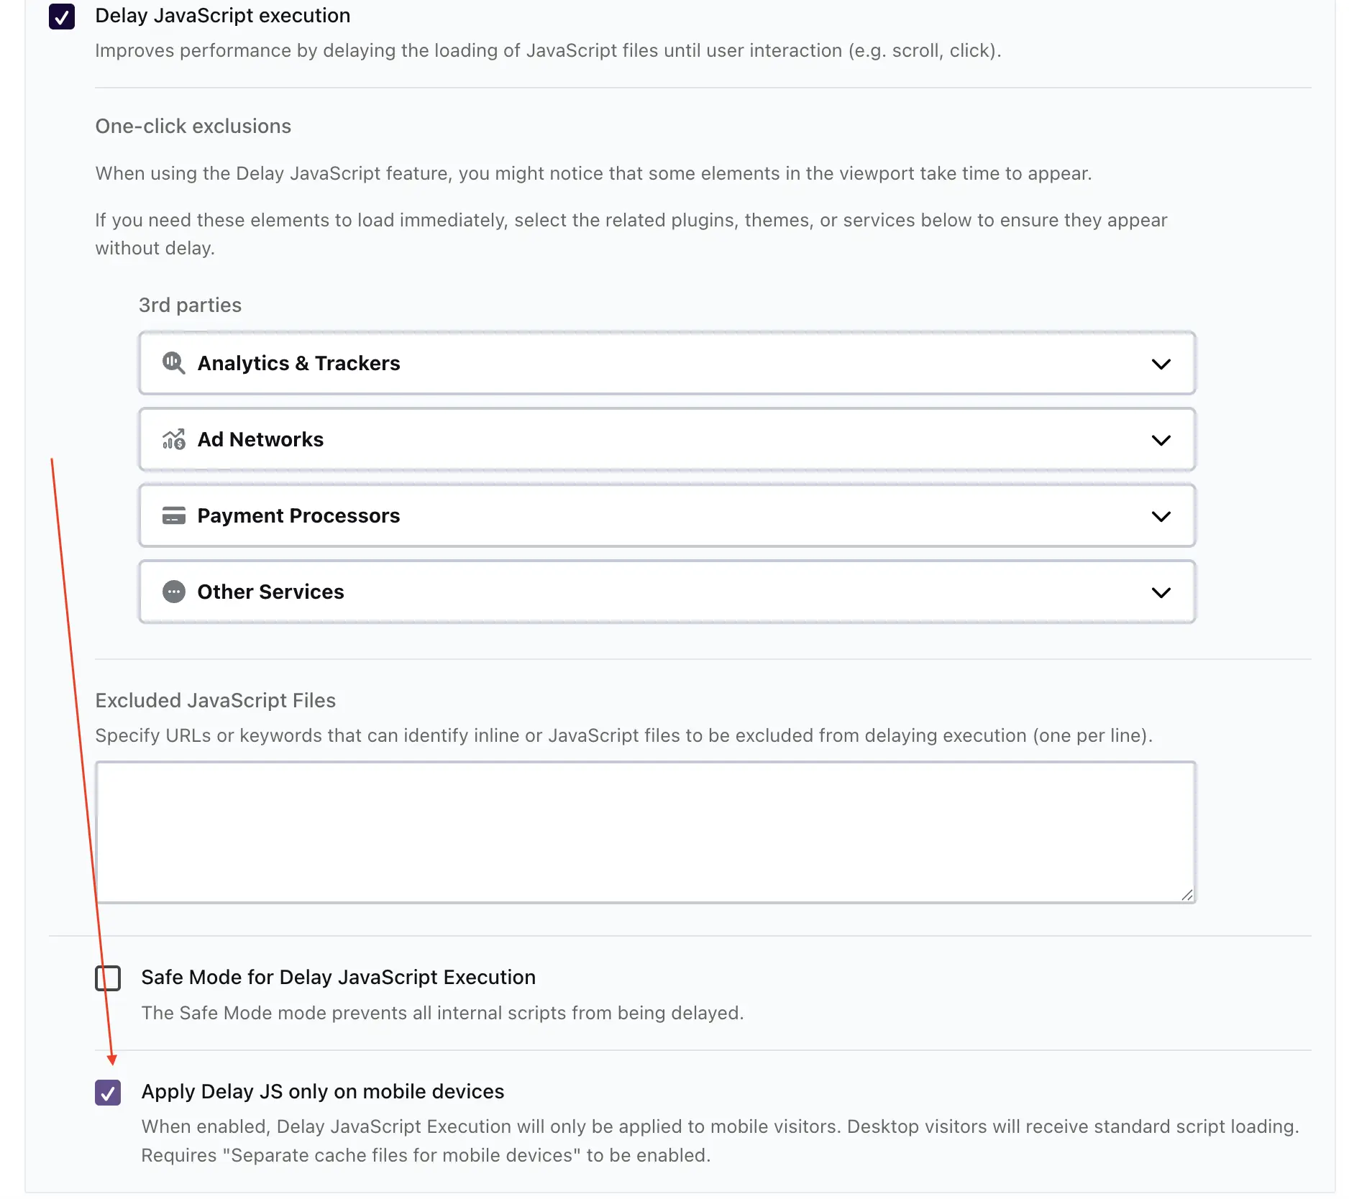Disable Apply Delay JS only on mobile checkbox
Viewport: 1349px width, 1199px height.
(108, 1093)
